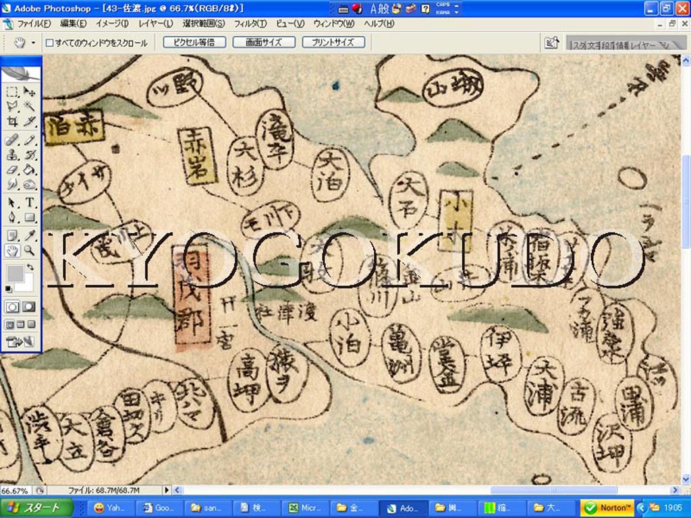Activate the Crop tool

coord(12,121)
